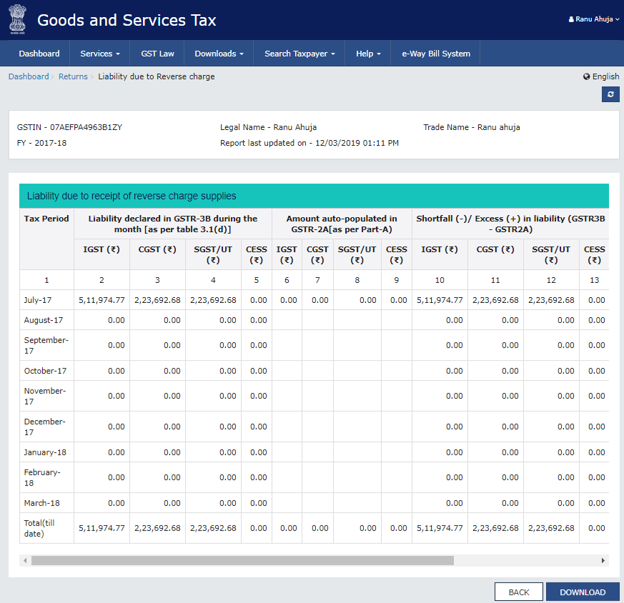Click the horizontal scrollbar right arrow
The width and height of the screenshot is (624, 603).
603,560
